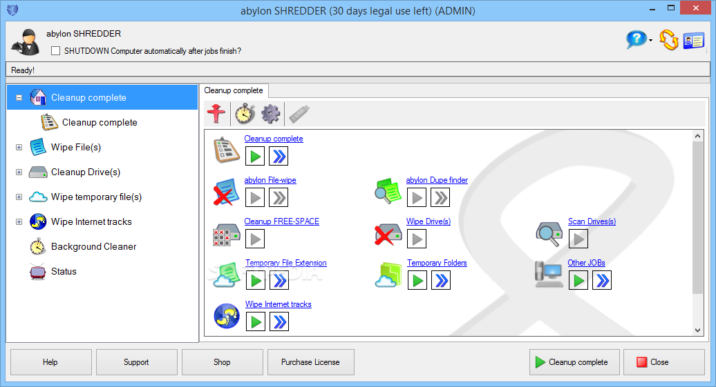Viewport: 716px width, 387px height.
Task: Select Wipe File(s) in the sidebar
Action: pyautogui.click(x=76, y=147)
